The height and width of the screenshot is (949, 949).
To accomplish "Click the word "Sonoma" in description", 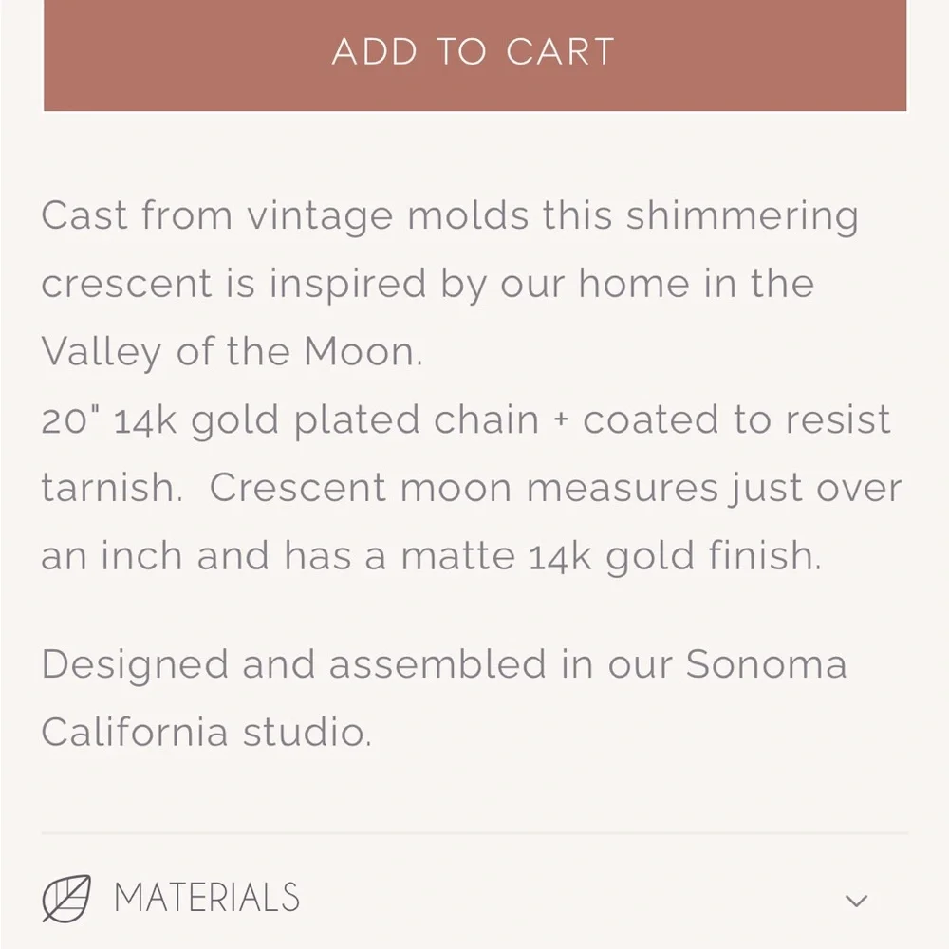I will pos(766,664).
